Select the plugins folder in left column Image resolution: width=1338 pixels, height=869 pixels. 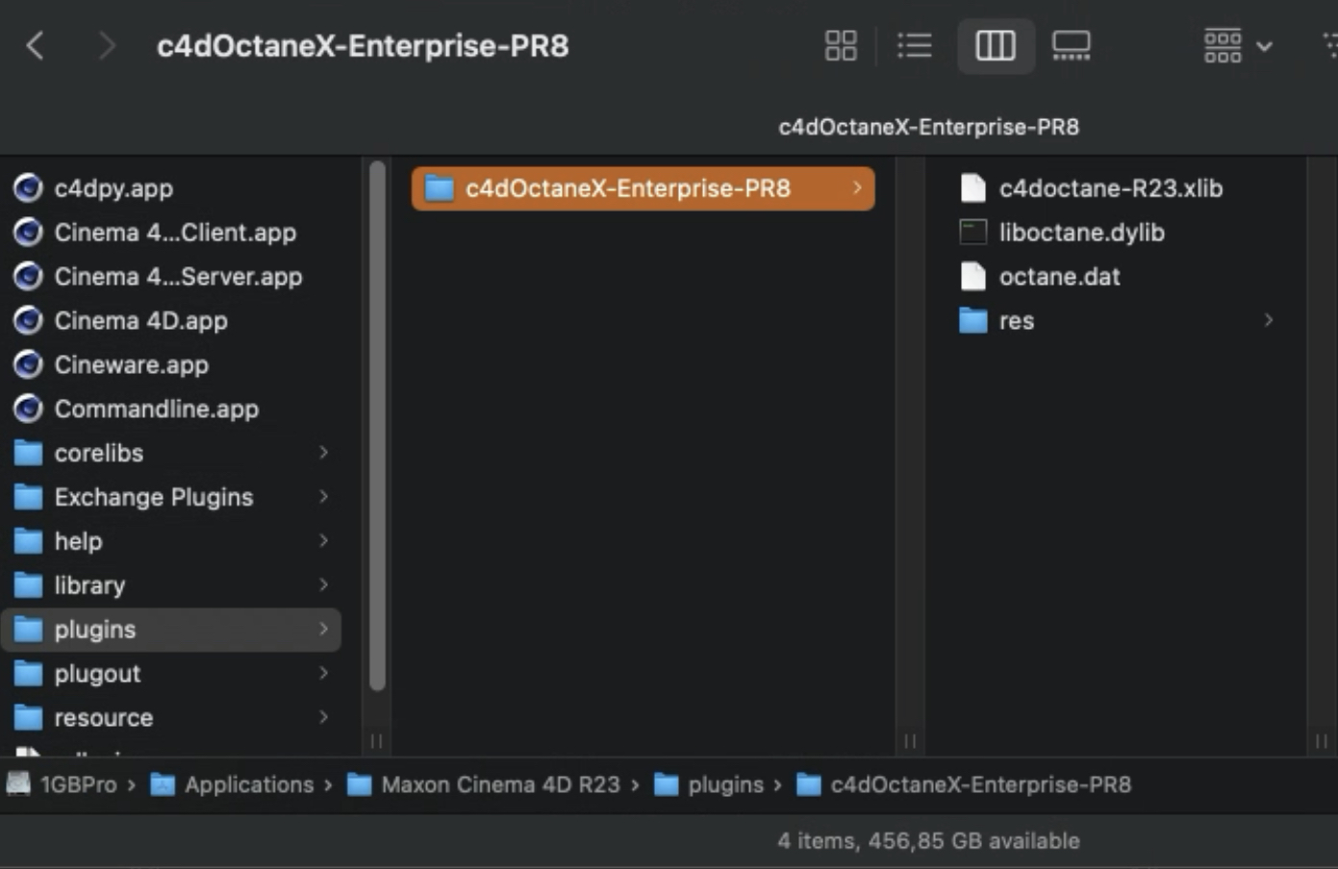pos(95,630)
